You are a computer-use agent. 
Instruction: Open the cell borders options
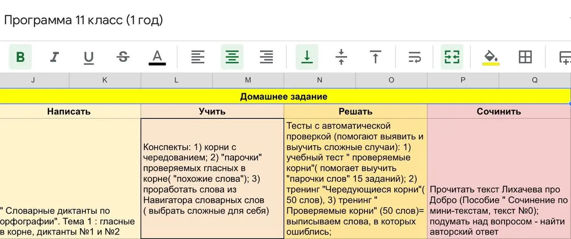(x=525, y=57)
